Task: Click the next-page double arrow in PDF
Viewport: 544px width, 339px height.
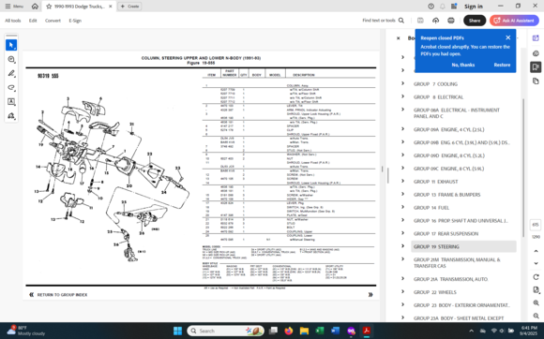Action: [x=370, y=295]
